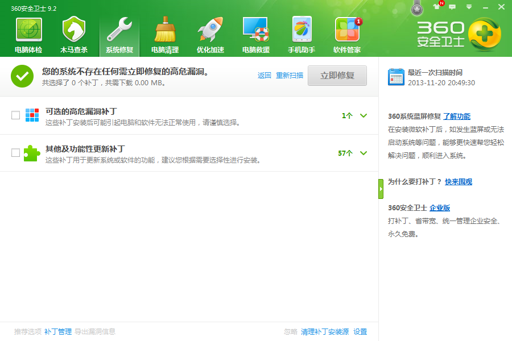
Task: Click the 其他及功能性更新补丁 heading
Action: tap(85, 149)
